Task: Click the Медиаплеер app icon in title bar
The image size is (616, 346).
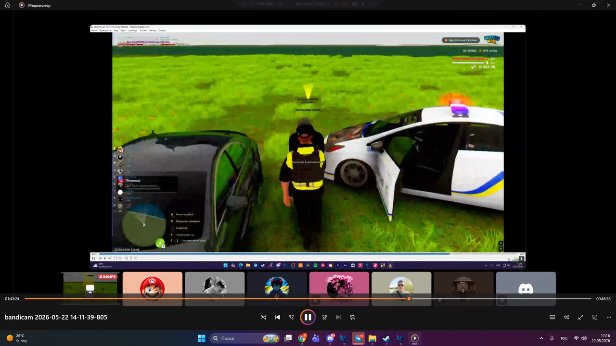Action: tap(22, 5)
